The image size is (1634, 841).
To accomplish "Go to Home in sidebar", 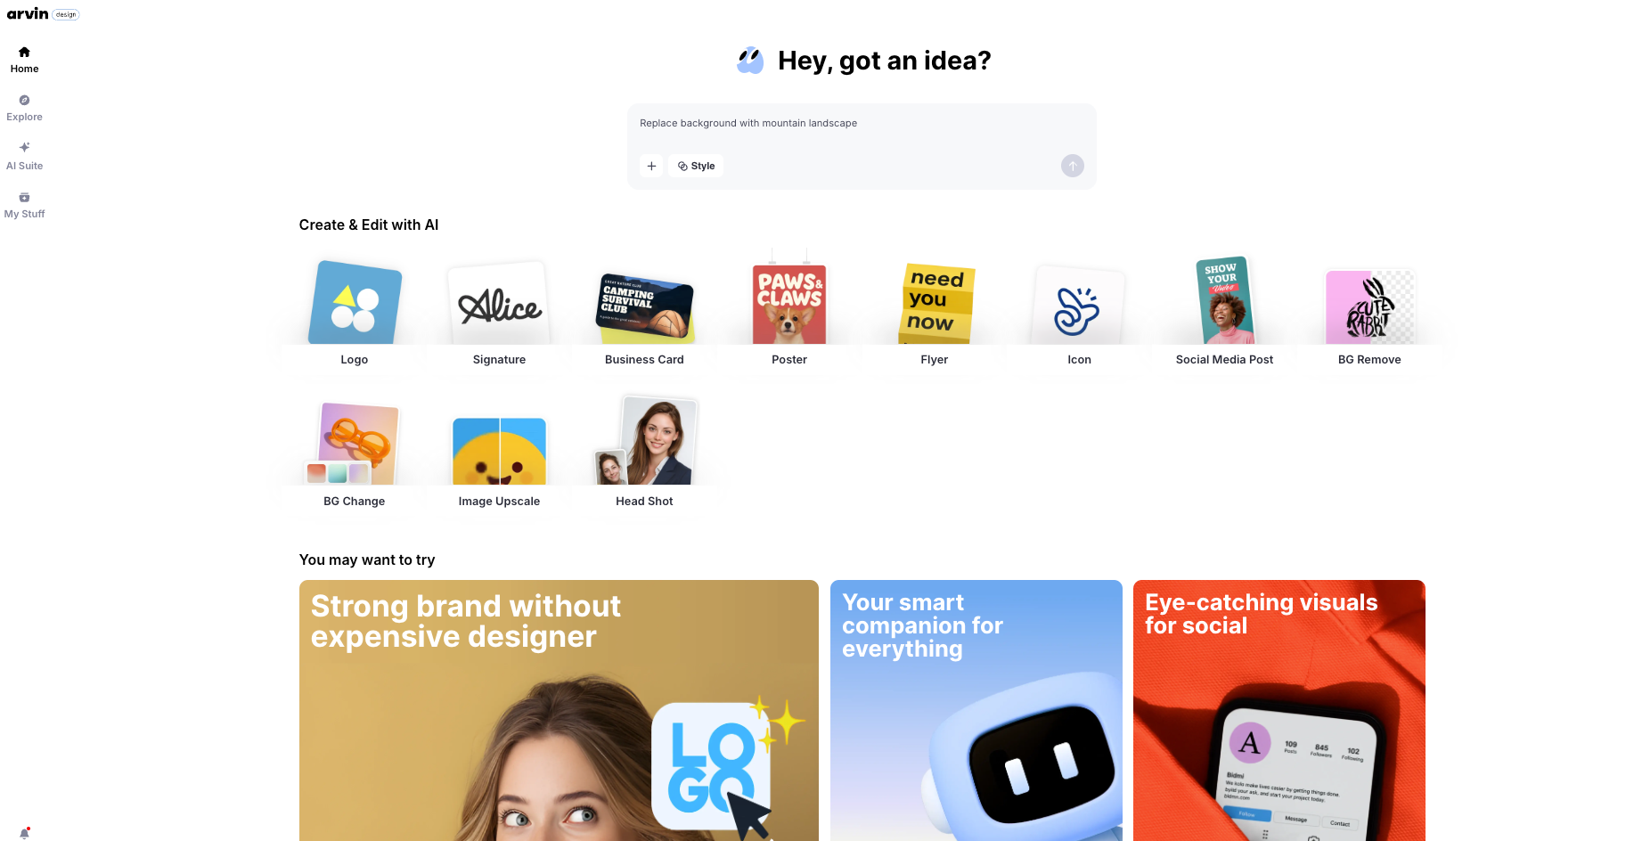I will [24, 60].
